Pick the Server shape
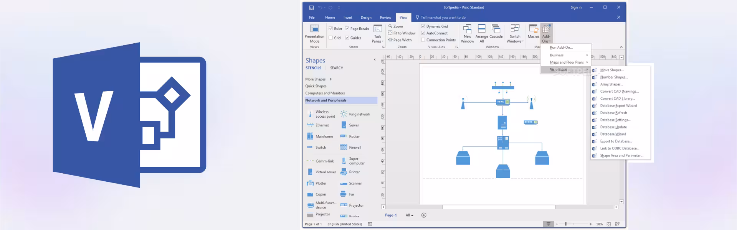 [x=350, y=125]
